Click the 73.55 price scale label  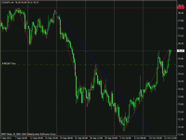pyautogui.click(x=181, y=104)
